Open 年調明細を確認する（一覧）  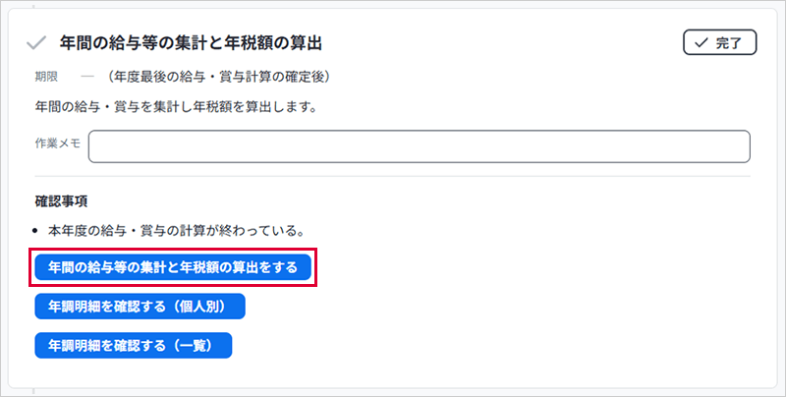tap(133, 345)
